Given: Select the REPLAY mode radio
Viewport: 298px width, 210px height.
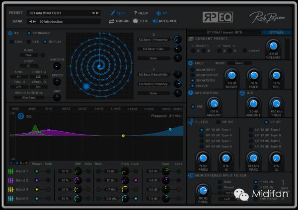Looking at the screenshot, I should [45, 42].
